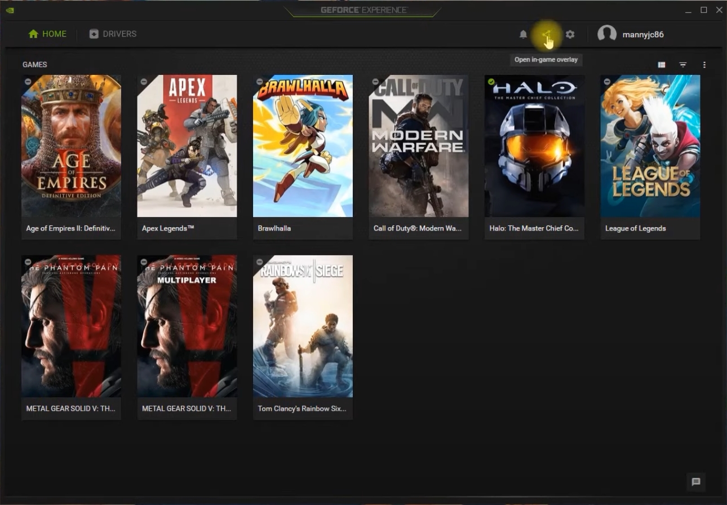Click the mannyjc86 username

tap(643, 34)
